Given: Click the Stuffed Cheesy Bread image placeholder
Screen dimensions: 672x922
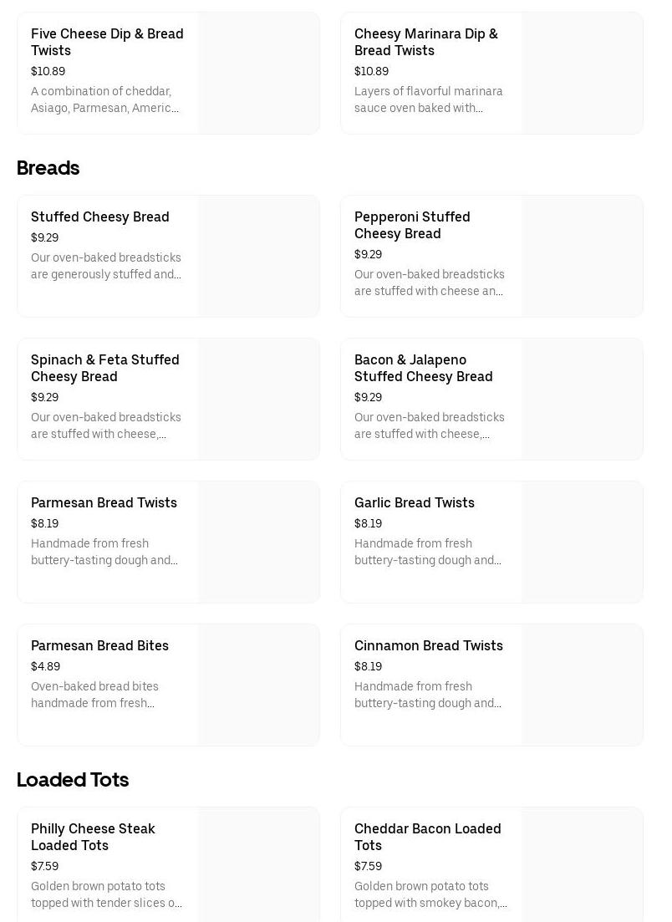Looking at the screenshot, I should [x=259, y=257].
